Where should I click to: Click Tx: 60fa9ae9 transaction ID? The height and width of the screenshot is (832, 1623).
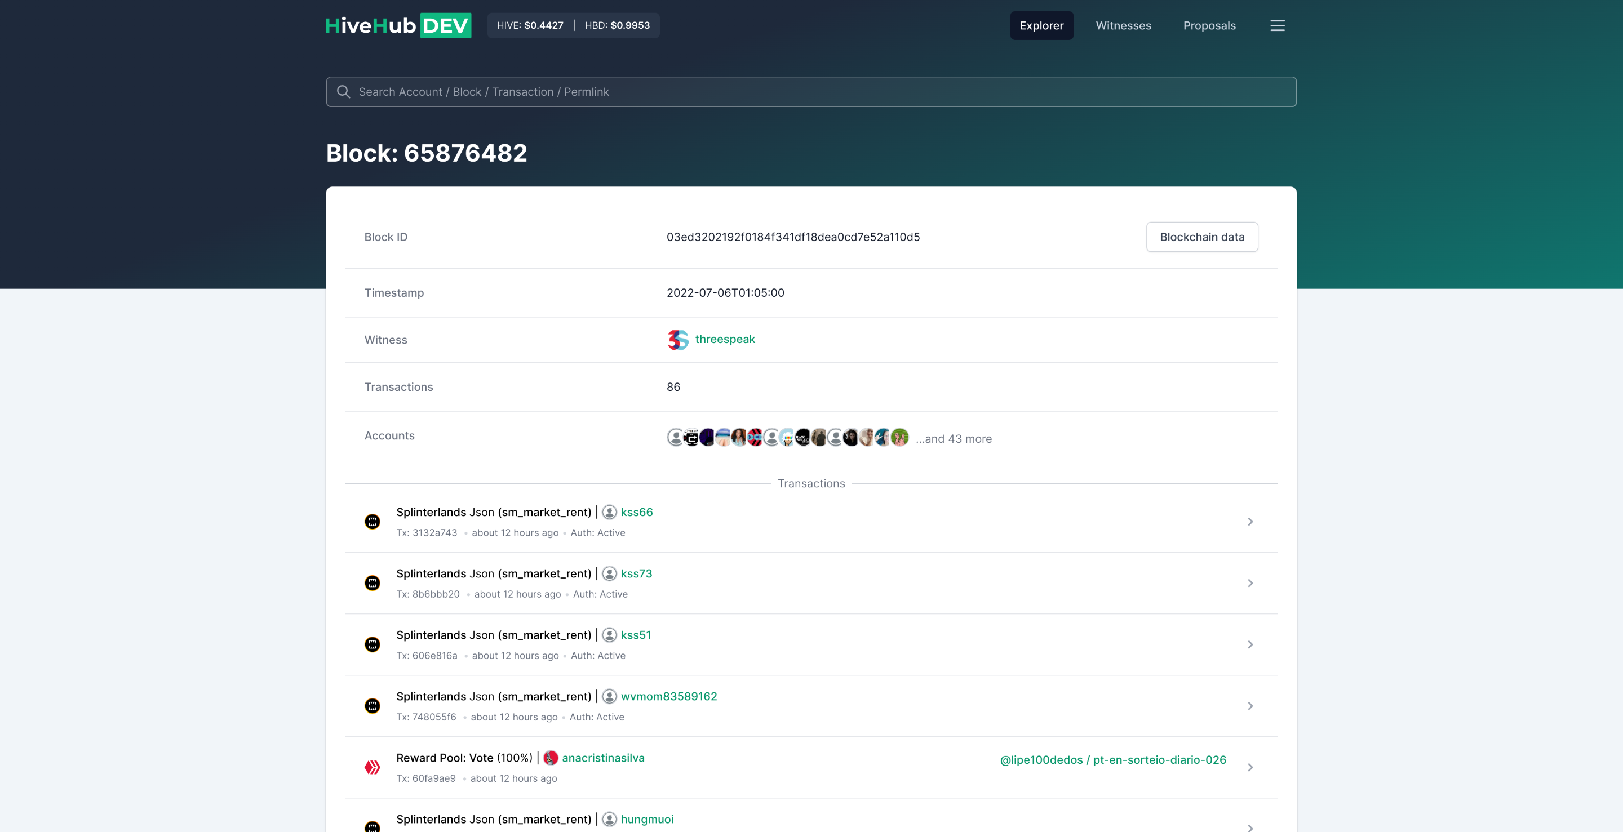click(x=426, y=778)
